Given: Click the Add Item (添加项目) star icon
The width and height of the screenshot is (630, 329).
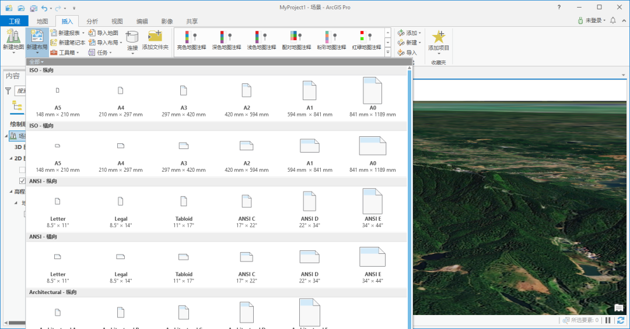Looking at the screenshot, I should pos(439,37).
